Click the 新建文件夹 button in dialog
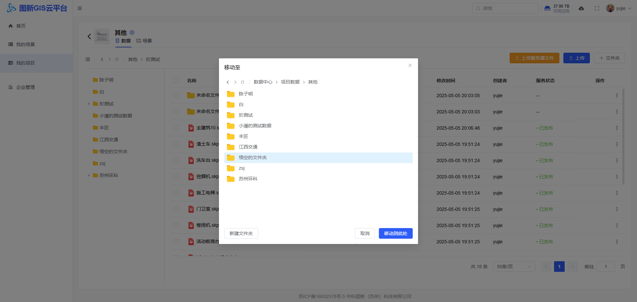This screenshot has width=637, height=302. tap(241, 233)
